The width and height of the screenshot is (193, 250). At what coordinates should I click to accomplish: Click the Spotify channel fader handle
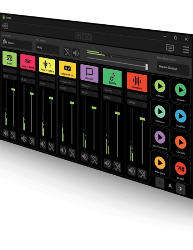[x=117, y=113]
